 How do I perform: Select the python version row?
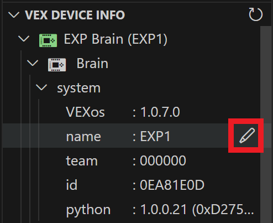click(132, 209)
